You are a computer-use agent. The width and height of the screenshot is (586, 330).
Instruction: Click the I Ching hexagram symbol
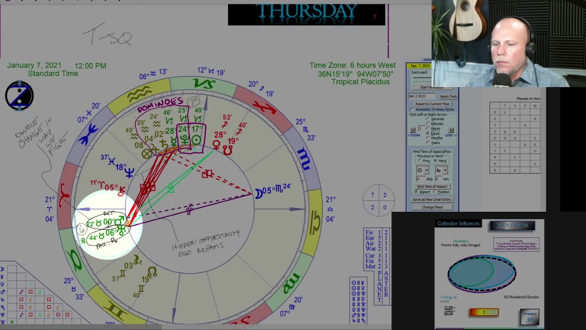pos(449,311)
